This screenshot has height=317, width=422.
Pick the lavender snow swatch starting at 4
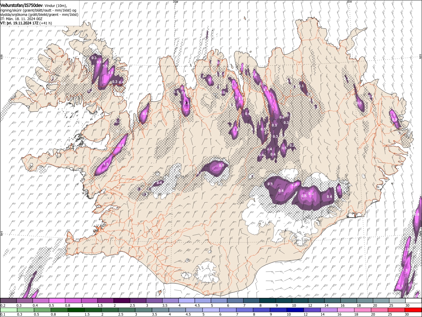[186, 301]
